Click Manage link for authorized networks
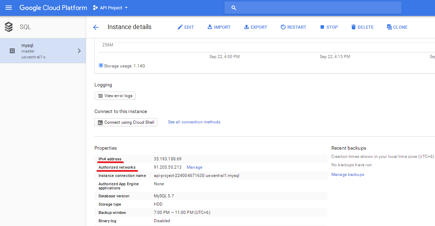Screen dimensions: 435x226 (x=195, y=167)
